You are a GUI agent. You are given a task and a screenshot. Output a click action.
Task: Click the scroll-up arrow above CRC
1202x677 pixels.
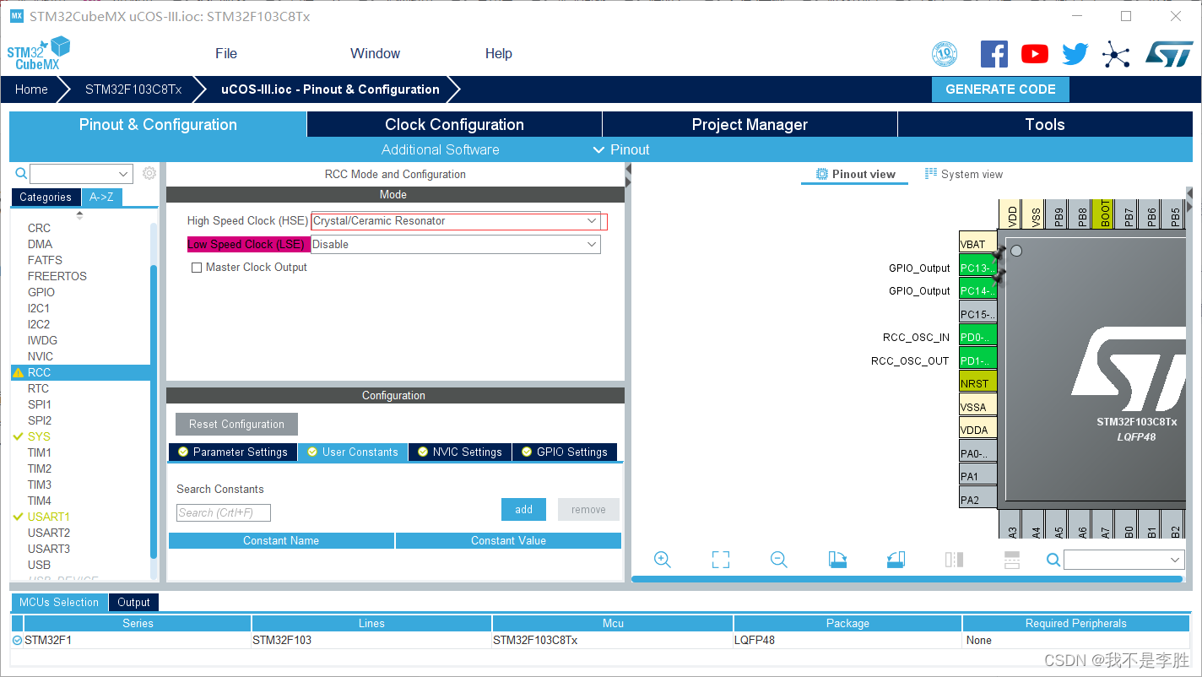80,215
